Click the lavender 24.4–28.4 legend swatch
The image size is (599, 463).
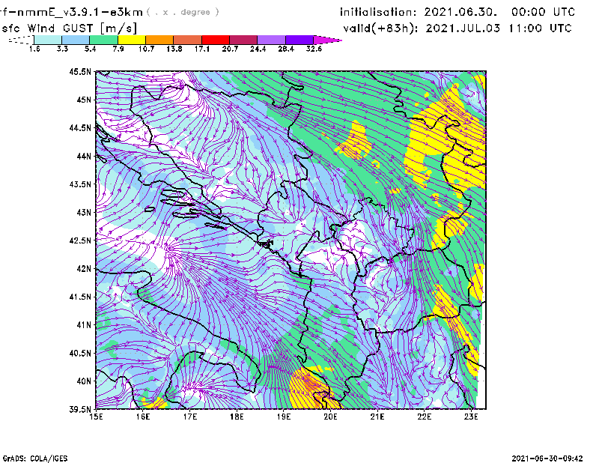(x=271, y=40)
